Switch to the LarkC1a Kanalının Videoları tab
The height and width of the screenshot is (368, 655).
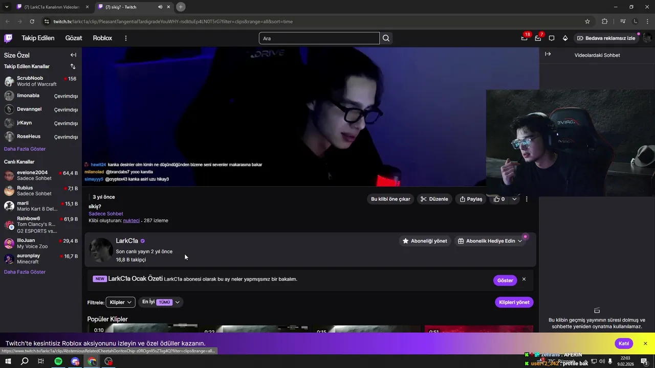click(51, 7)
